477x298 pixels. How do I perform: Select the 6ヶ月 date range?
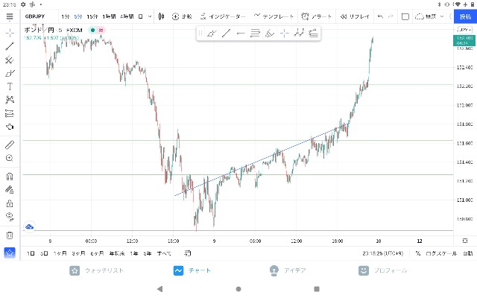pyautogui.click(x=97, y=253)
